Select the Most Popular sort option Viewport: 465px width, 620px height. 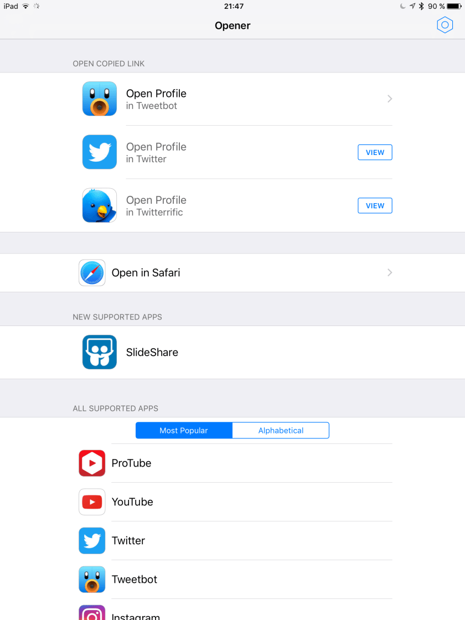[x=184, y=430]
